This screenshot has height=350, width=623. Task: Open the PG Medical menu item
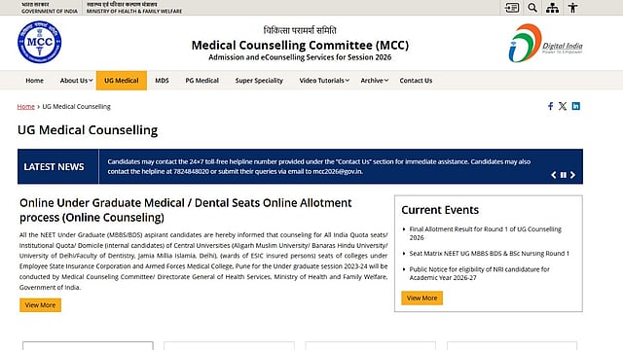coord(202,81)
